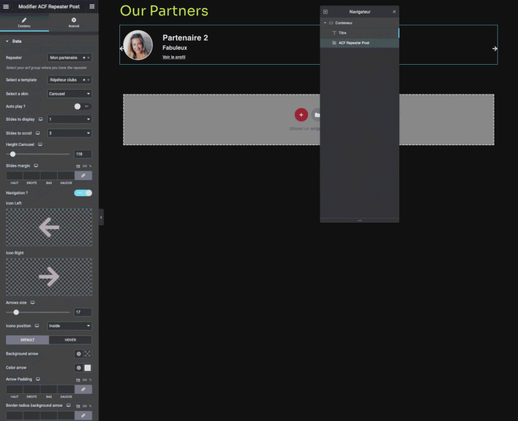
Task: Click the Height Carousel value field
Action: point(82,154)
